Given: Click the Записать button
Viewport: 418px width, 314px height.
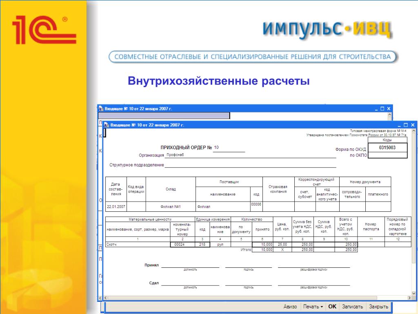Looking at the screenshot, I should (352, 307).
